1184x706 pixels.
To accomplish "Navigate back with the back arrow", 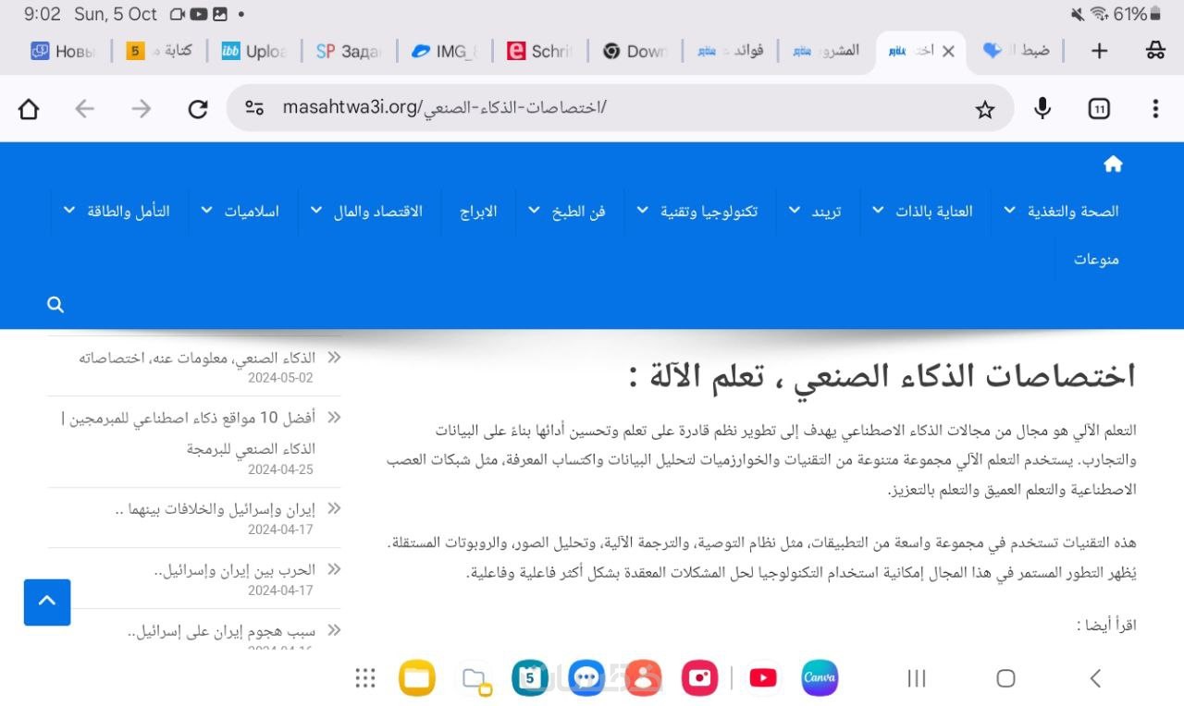I will (84, 109).
